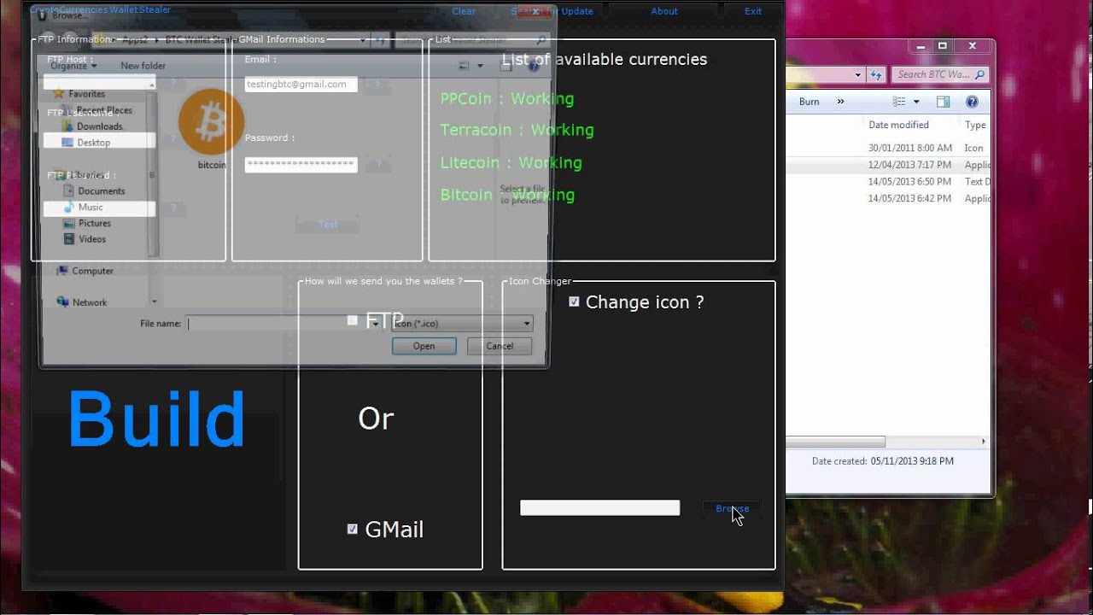Click the large Build button
The width and height of the screenshot is (1093, 615).
tap(157, 419)
